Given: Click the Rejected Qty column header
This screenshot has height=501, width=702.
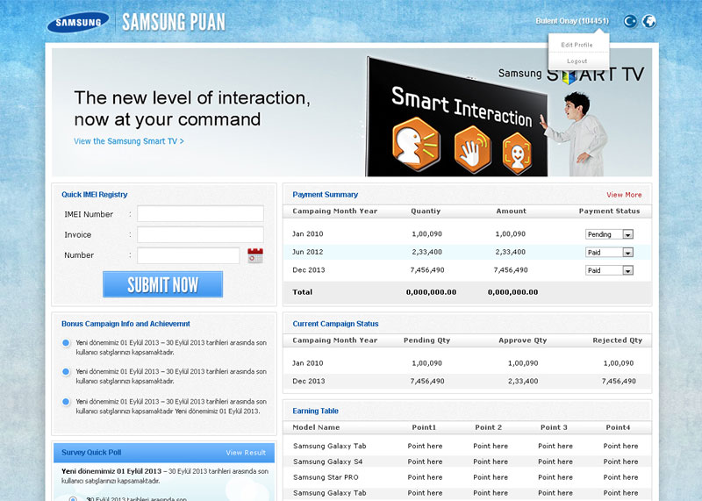Looking at the screenshot, I should [x=618, y=340].
